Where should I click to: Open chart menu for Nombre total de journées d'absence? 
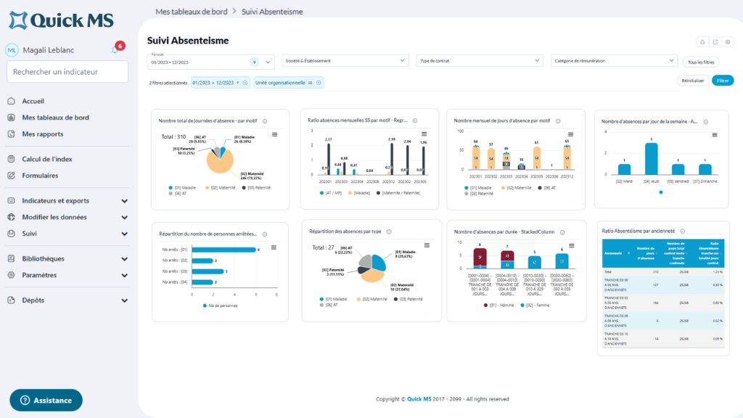275,134
